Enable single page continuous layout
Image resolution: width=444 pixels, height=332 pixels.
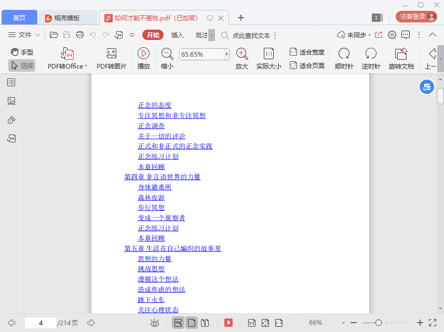pos(178,323)
